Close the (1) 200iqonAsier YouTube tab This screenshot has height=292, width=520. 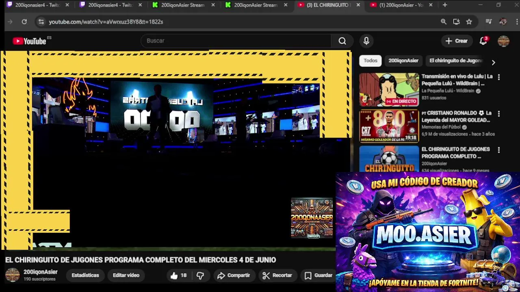[431, 5]
